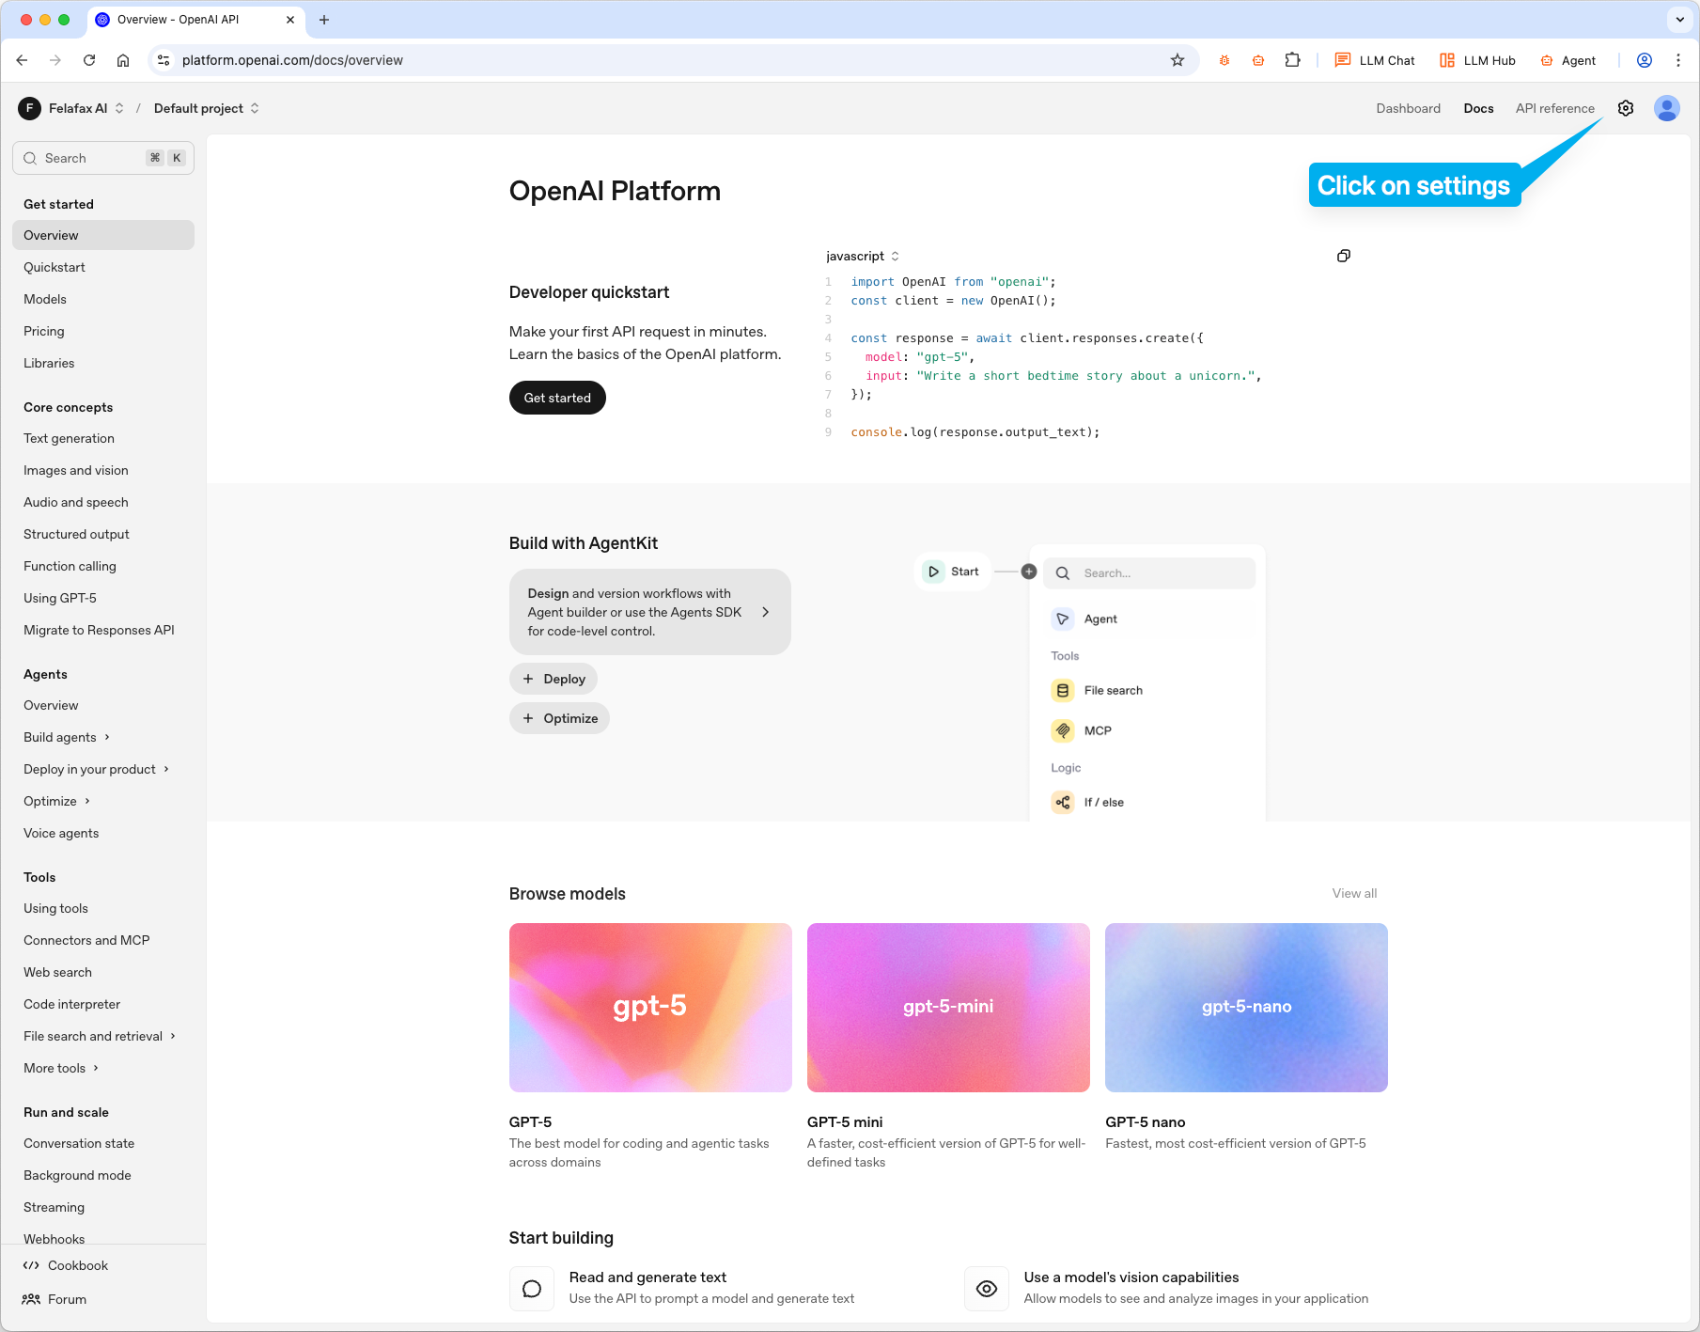
Task: Open the settings gear
Action: pyautogui.click(x=1627, y=108)
